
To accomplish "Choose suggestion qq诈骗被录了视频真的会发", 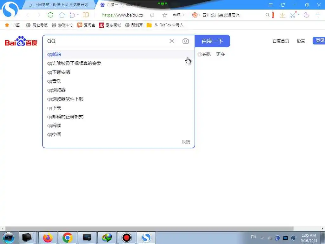I will click(119, 63).
